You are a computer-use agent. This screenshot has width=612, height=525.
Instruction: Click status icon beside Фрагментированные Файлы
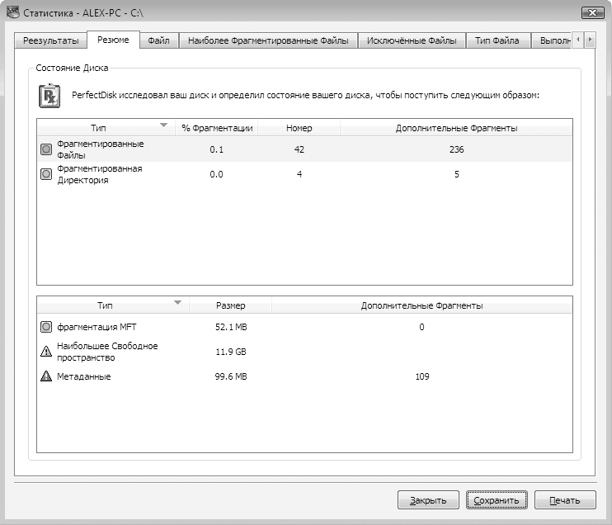[46, 149]
